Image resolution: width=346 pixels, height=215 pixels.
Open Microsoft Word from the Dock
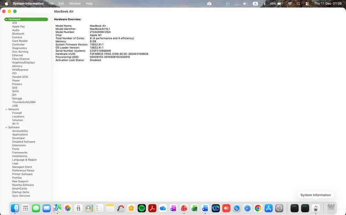pyautogui.click(x=205, y=208)
